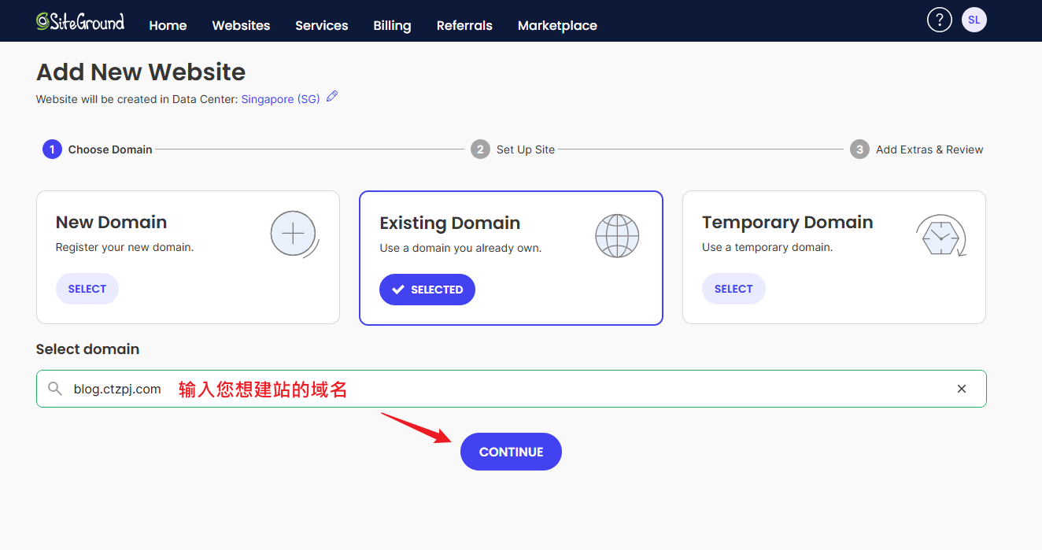The width and height of the screenshot is (1042, 550).
Task: Click the SiteGround logo
Action: [80, 22]
